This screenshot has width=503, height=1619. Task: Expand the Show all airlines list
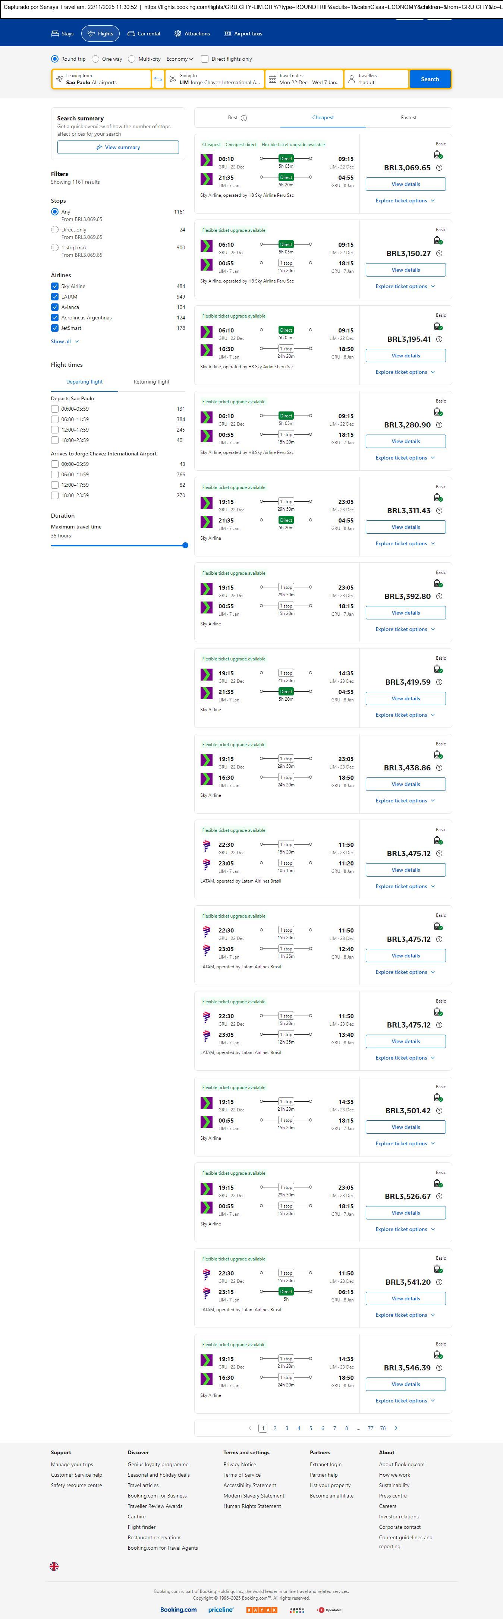point(65,342)
